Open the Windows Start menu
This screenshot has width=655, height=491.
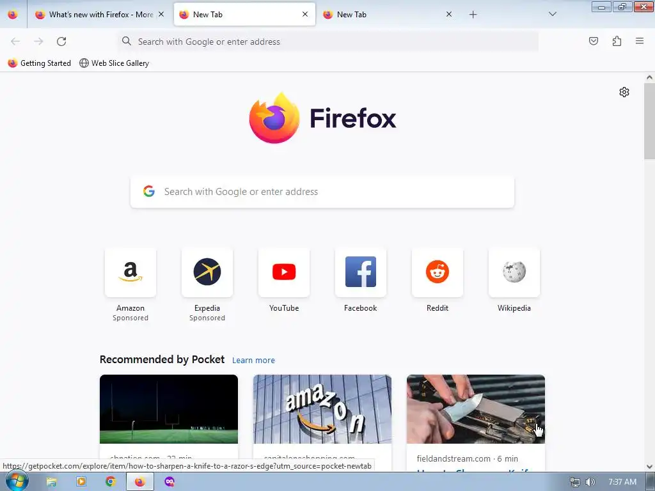pyautogui.click(x=17, y=481)
